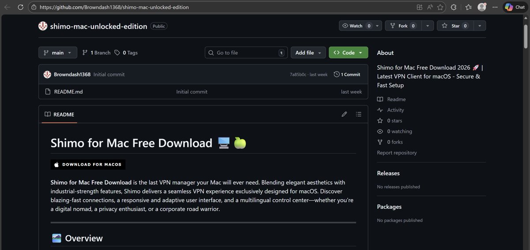Open Browndash1368 profile from commit row

tap(72, 75)
